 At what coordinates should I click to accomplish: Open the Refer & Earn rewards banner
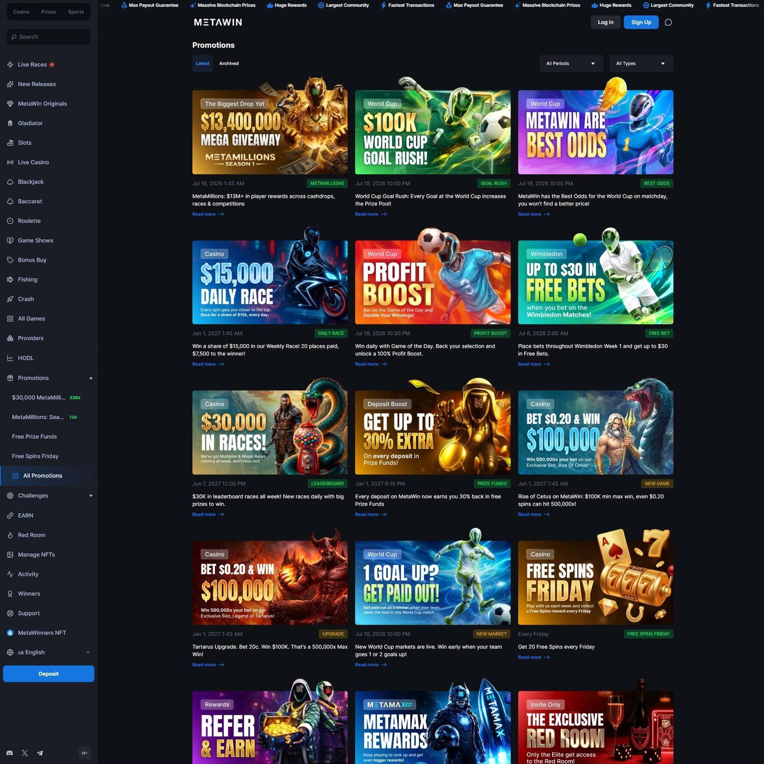pos(270,728)
